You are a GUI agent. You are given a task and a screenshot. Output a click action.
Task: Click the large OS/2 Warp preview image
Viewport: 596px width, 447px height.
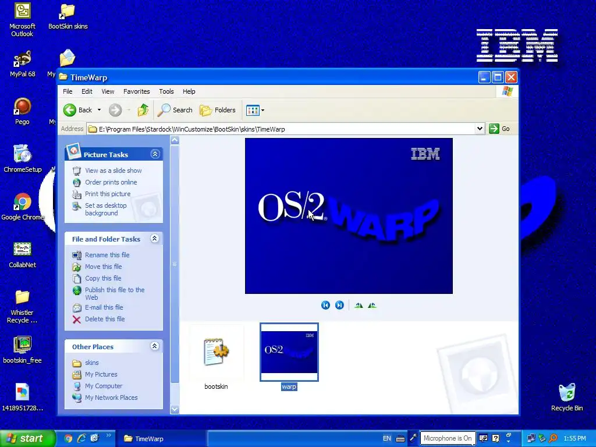point(349,216)
